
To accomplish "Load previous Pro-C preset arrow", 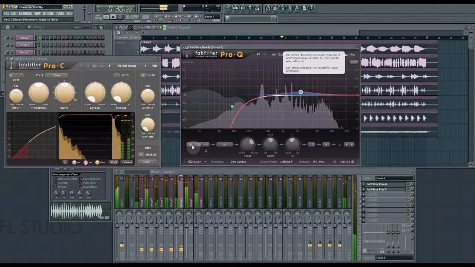I will point(109,66).
